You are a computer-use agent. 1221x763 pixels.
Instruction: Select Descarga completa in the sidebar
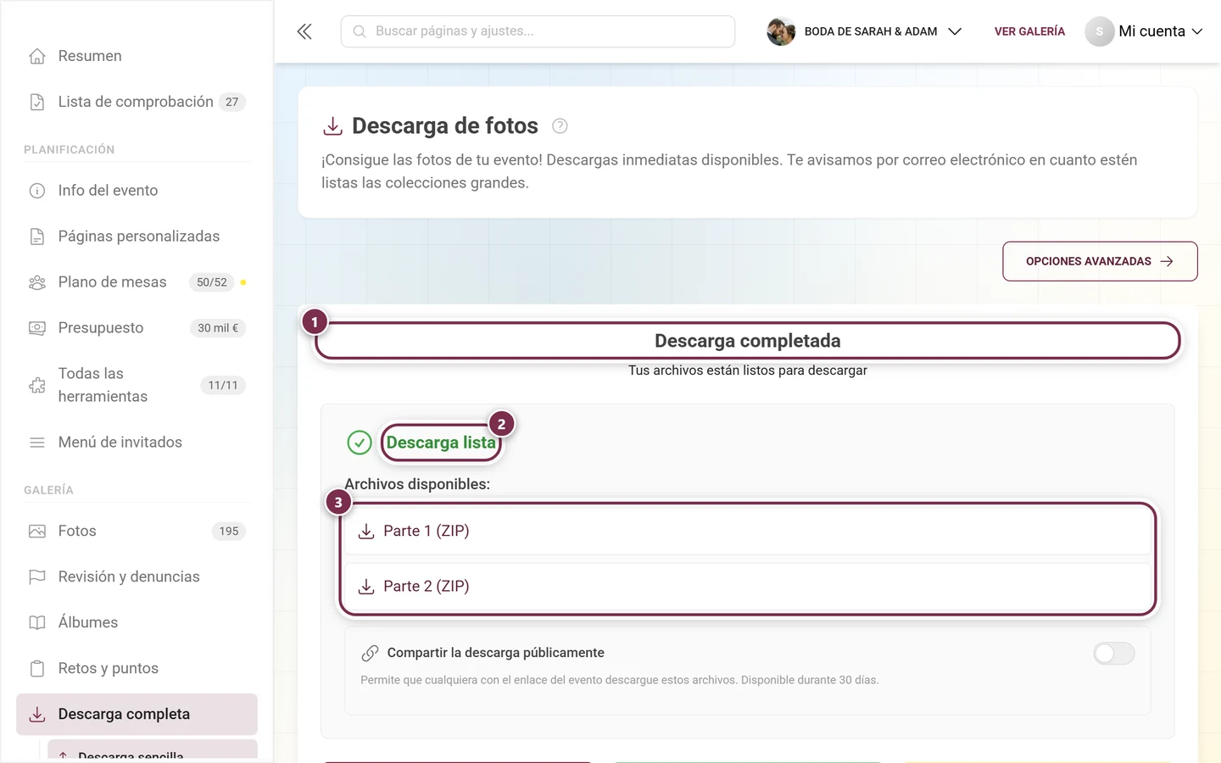click(x=137, y=715)
